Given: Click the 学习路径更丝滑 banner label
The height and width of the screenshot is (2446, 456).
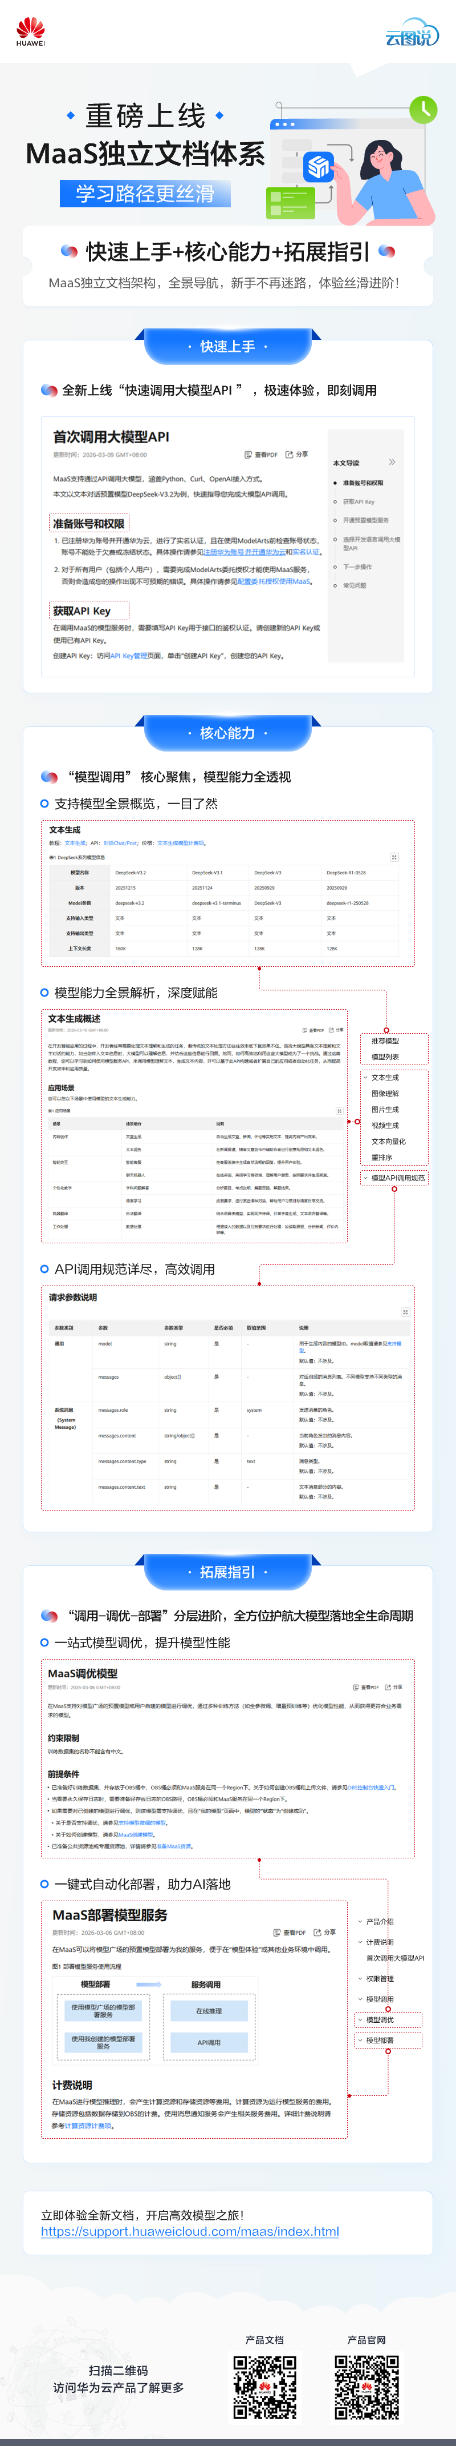Looking at the screenshot, I should pyautogui.click(x=145, y=194).
